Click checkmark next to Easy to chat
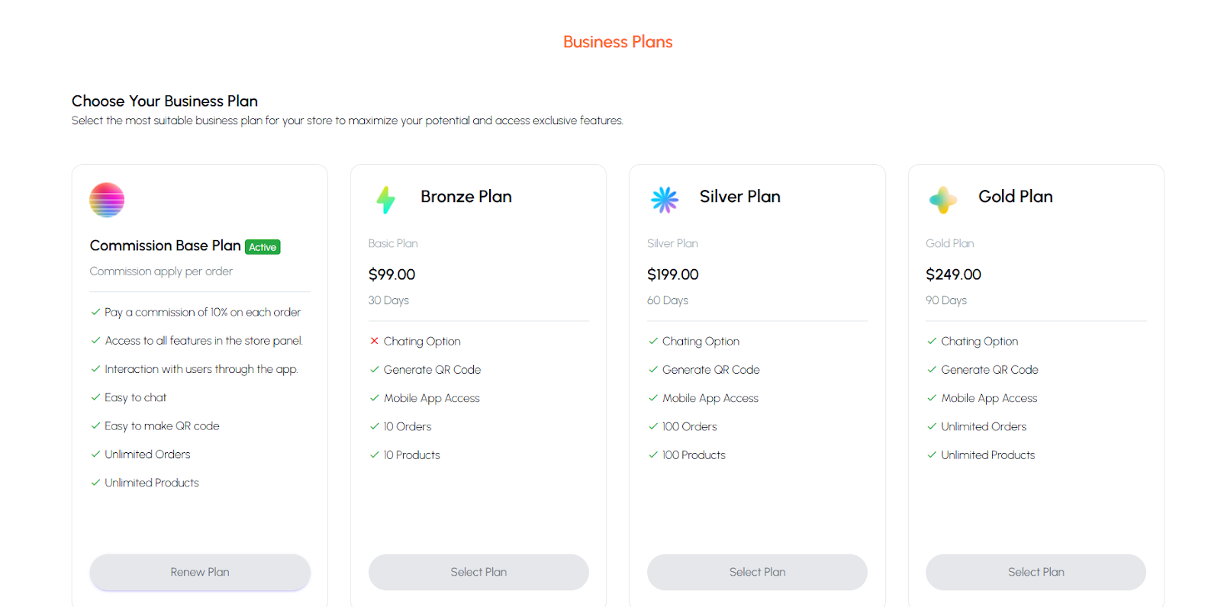The width and height of the screenshot is (1221, 607). coord(95,397)
